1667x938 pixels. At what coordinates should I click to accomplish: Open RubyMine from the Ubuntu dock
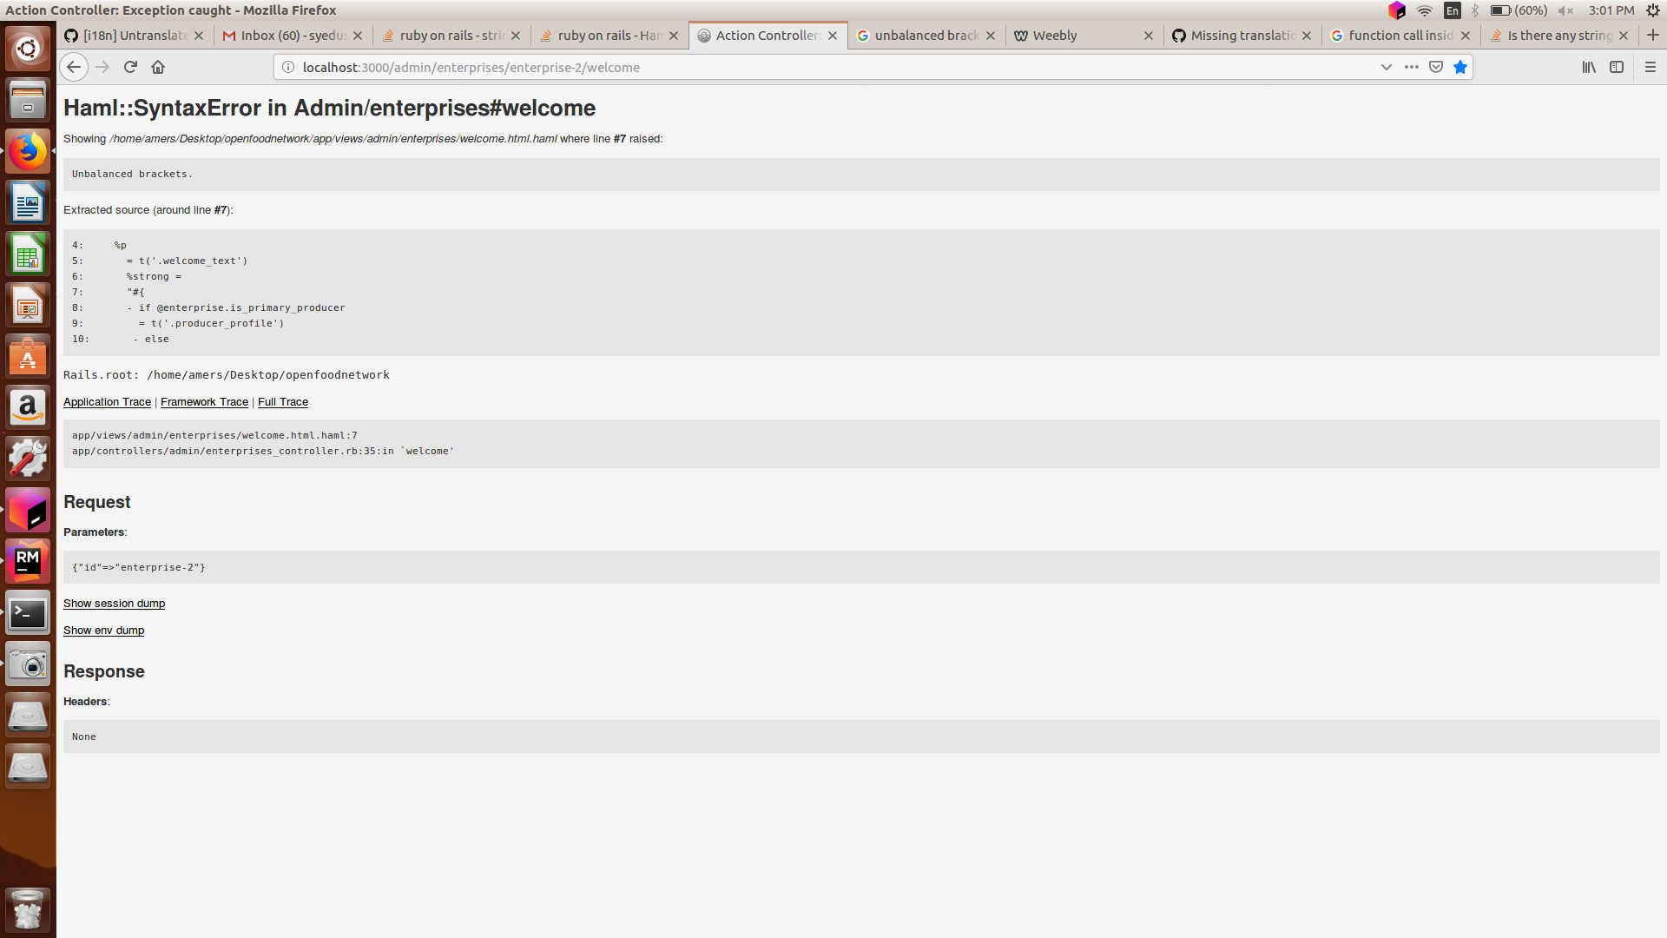click(28, 561)
